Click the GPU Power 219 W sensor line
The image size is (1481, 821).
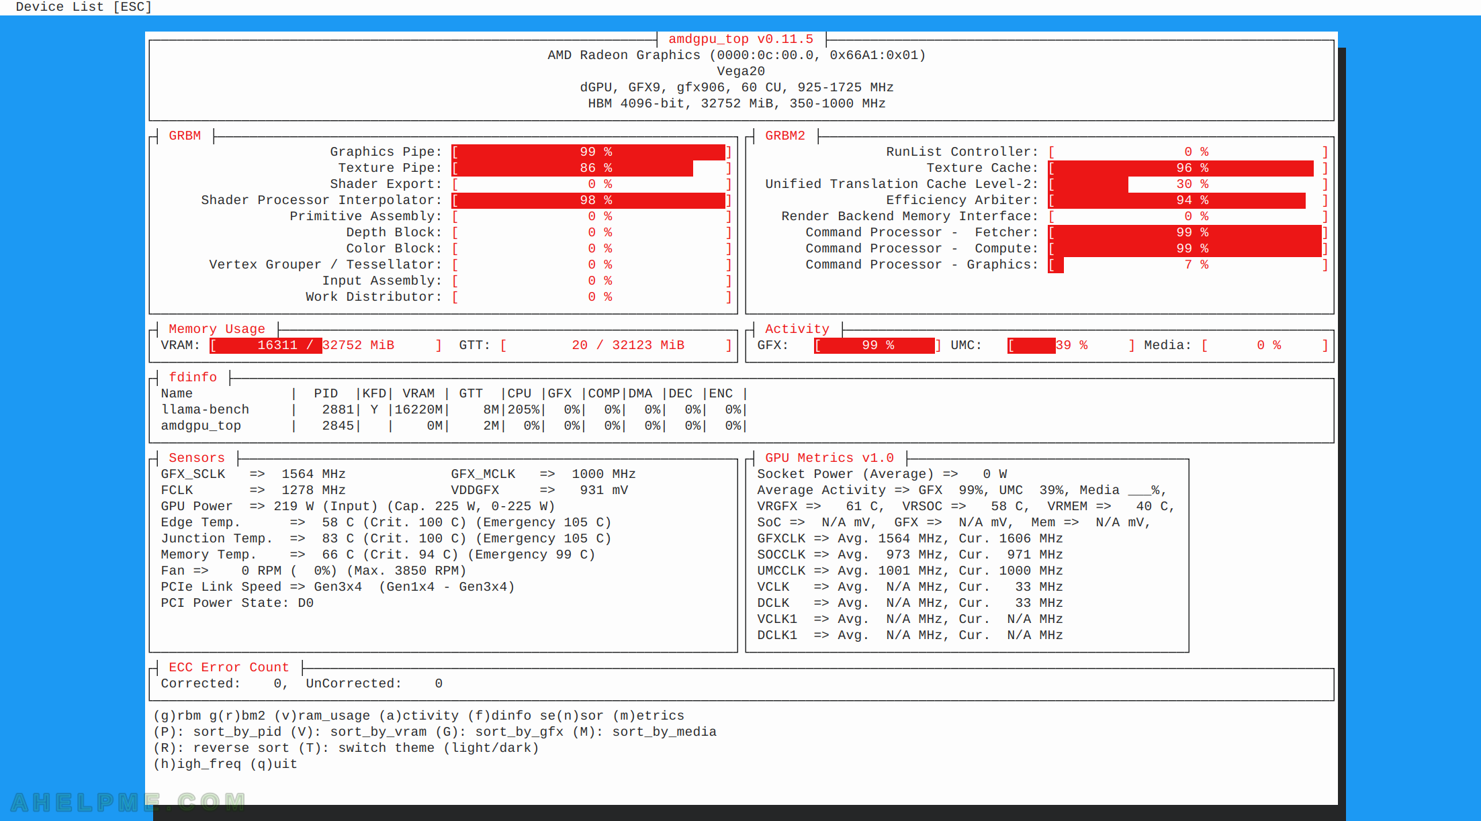(358, 506)
